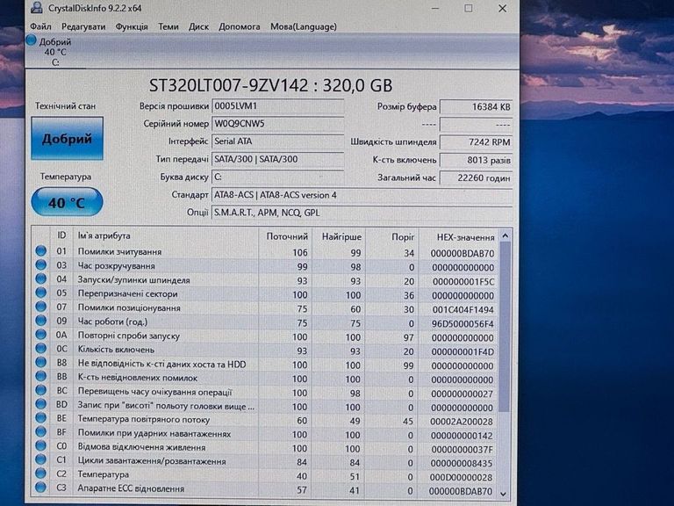Click status circle of attribute 0A Повторні спроби запуску
The height and width of the screenshot is (506, 674).
[x=41, y=335]
